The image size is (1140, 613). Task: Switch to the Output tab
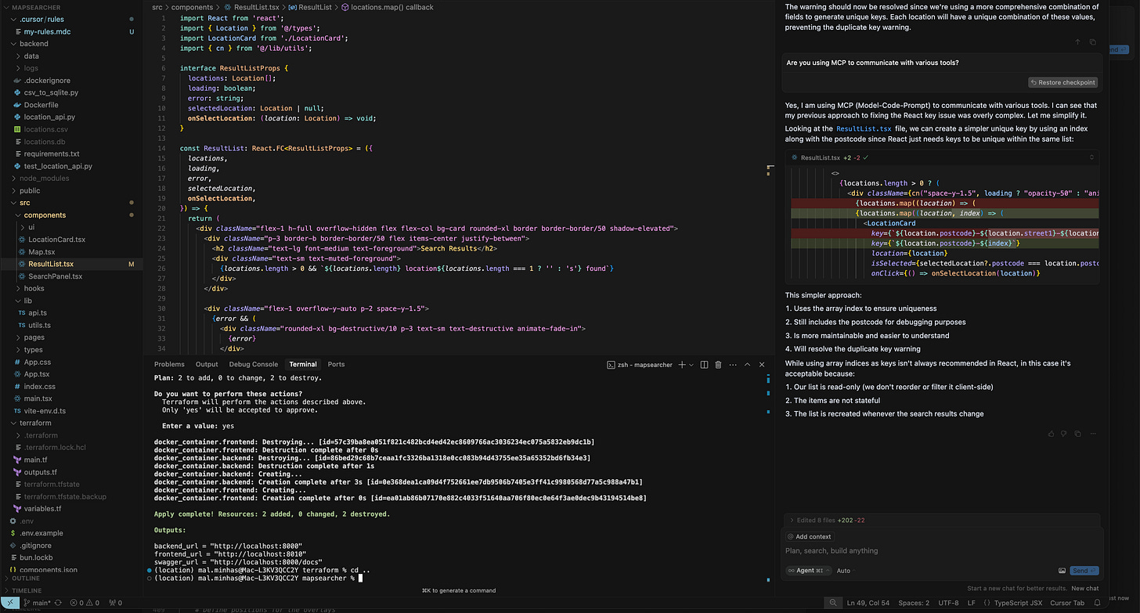(x=207, y=365)
